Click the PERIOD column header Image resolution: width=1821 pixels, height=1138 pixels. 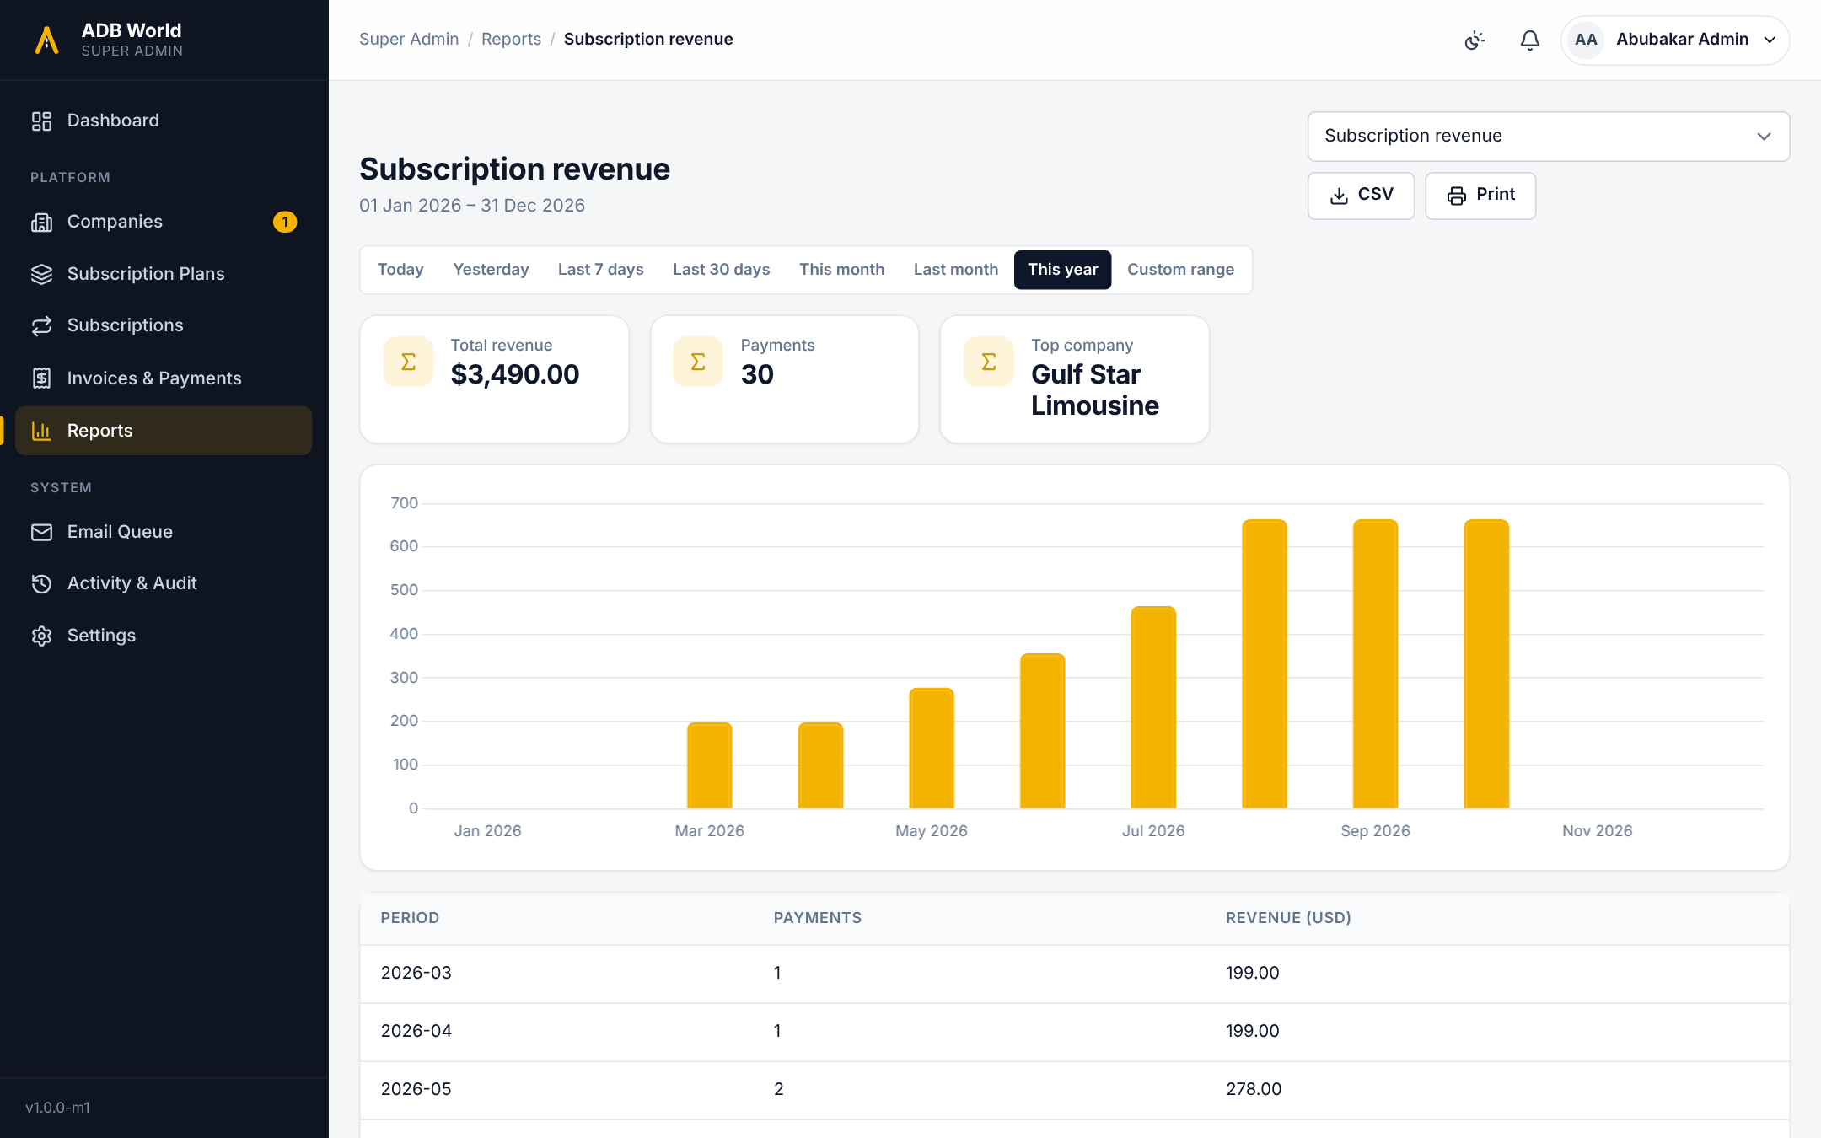[410, 918]
